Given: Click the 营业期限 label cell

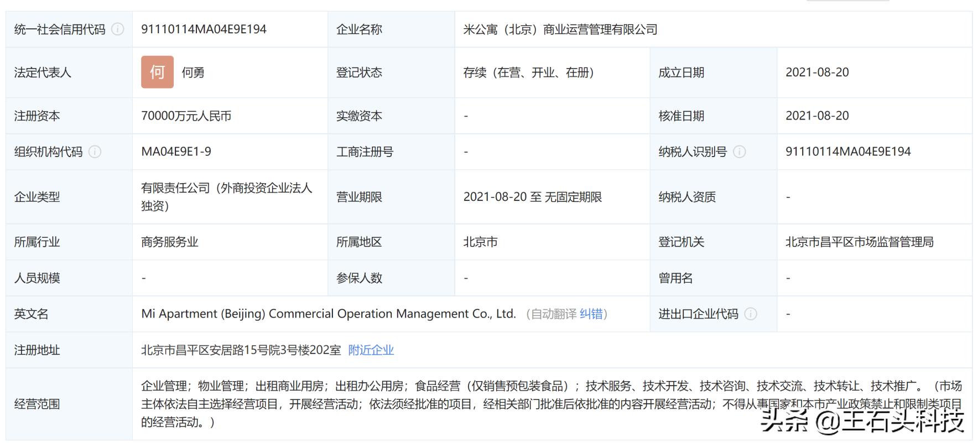Looking at the screenshot, I should pos(391,197).
